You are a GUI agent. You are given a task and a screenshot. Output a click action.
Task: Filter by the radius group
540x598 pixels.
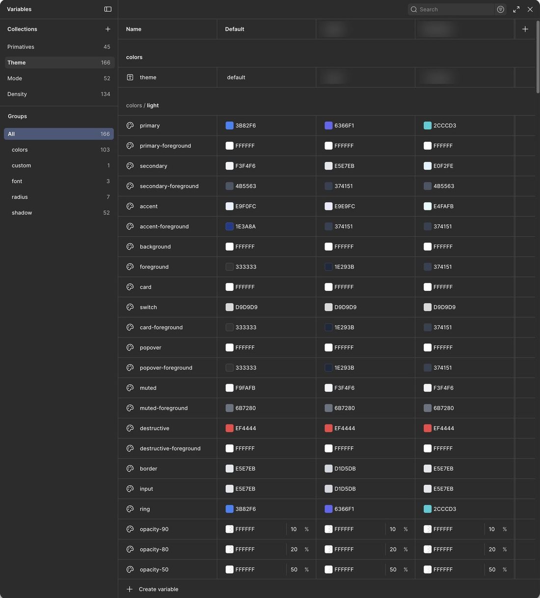click(59, 197)
